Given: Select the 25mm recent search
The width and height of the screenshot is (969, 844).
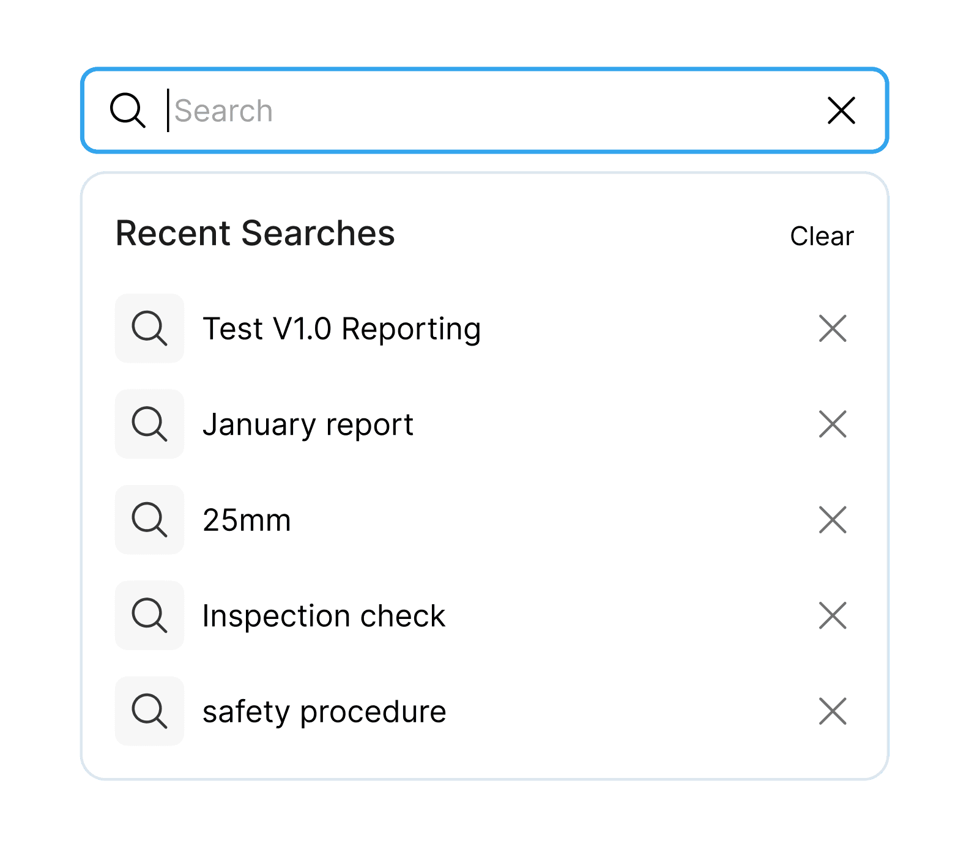Looking at the screenshot, I should point(247,520).
